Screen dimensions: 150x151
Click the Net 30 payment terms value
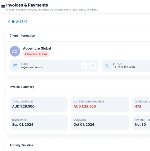click(140, 125)
